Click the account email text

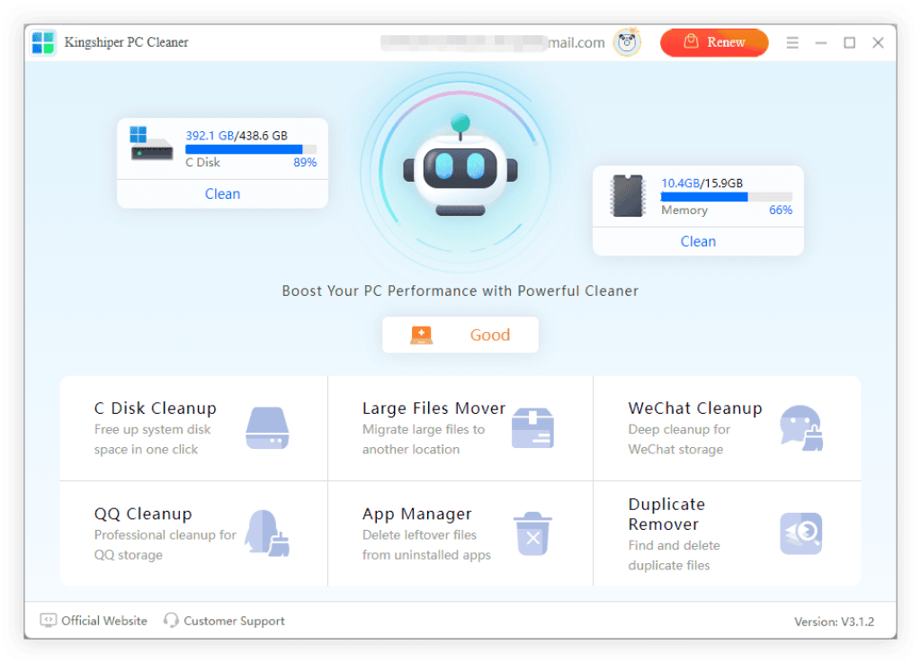pos(492,43)
